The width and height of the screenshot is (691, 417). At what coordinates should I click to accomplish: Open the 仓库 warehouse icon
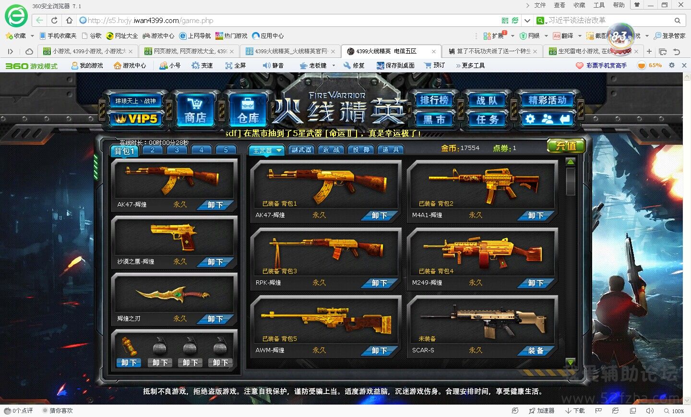click(x=248, y=110)
